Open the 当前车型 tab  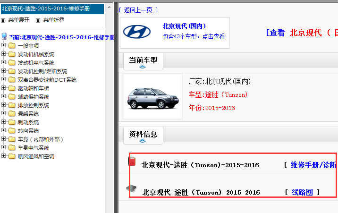coord(143,61)
